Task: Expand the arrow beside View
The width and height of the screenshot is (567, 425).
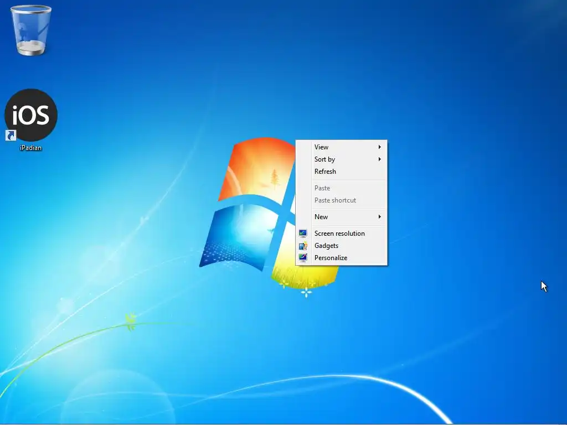Action: (380, 147)
